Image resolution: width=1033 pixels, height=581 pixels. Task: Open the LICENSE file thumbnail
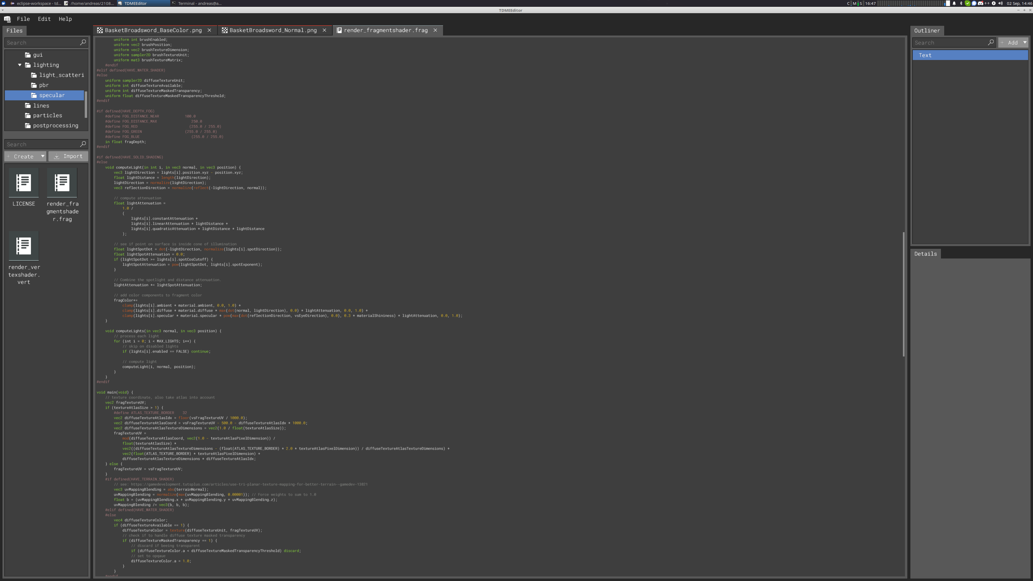(23, 183)
